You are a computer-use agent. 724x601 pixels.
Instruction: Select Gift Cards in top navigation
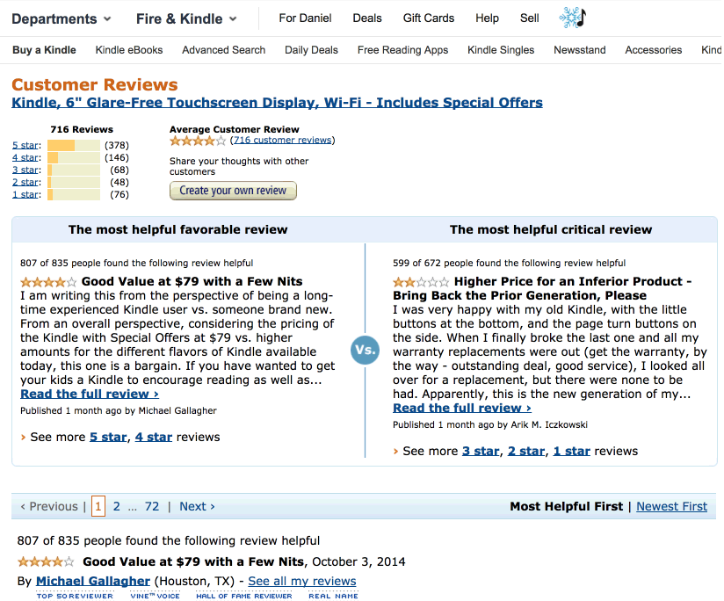coord(429,18)
